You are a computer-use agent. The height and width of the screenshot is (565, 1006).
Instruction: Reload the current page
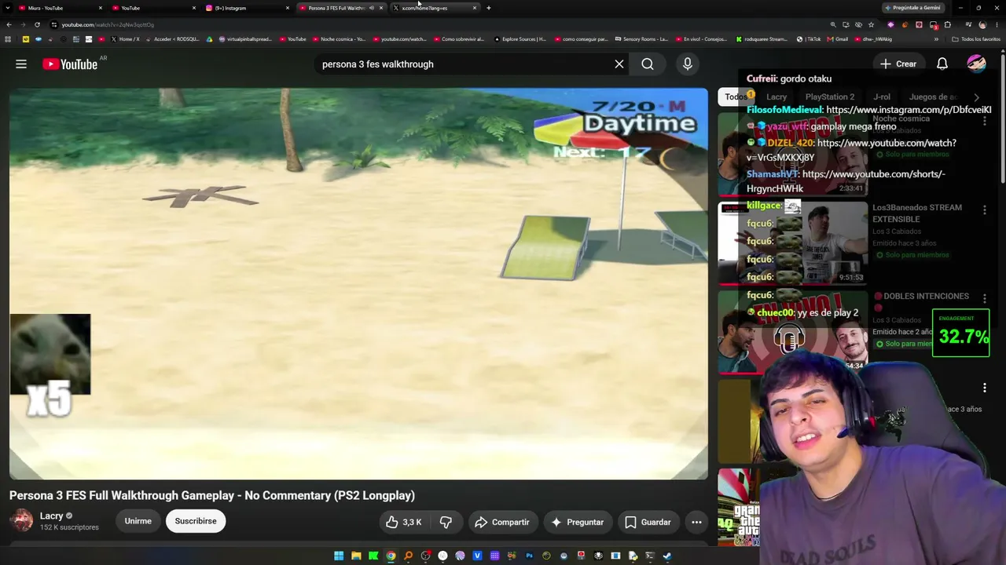click(x=37, y=25)
